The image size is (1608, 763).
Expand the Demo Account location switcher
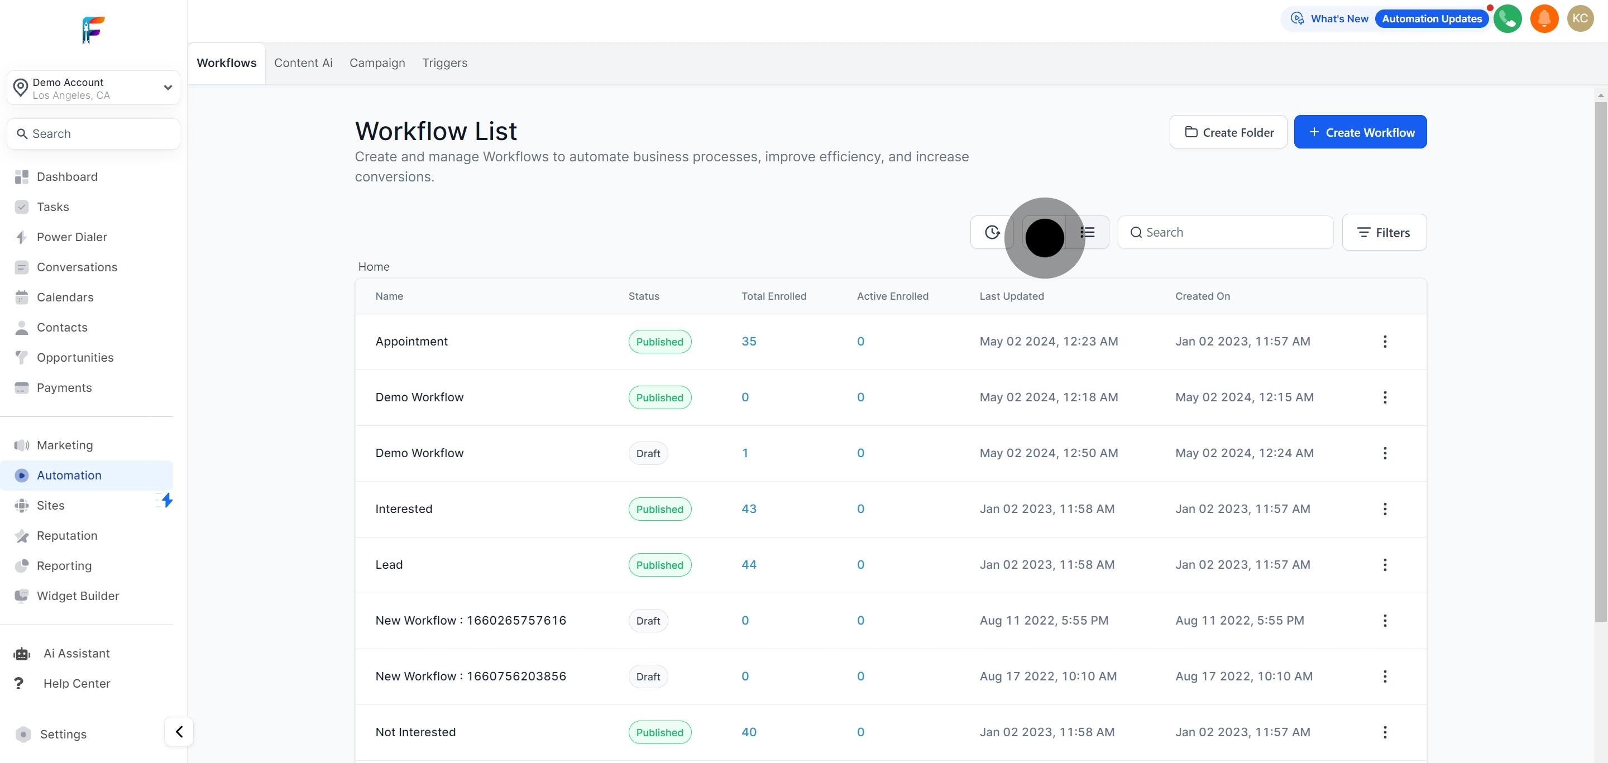tap(94, 88)
